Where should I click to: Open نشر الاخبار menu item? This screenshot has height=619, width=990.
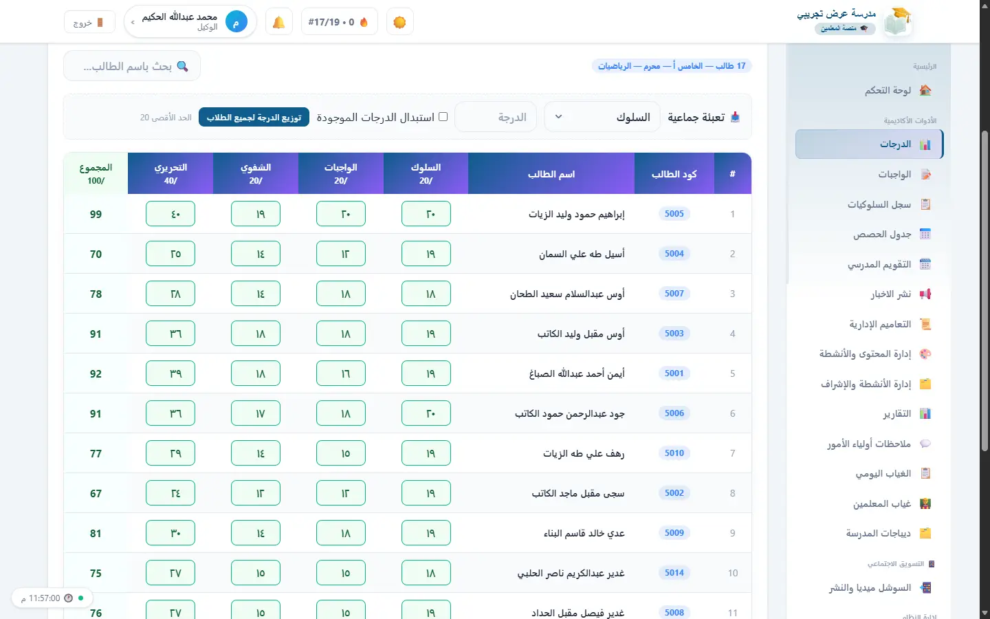point(869,294)
